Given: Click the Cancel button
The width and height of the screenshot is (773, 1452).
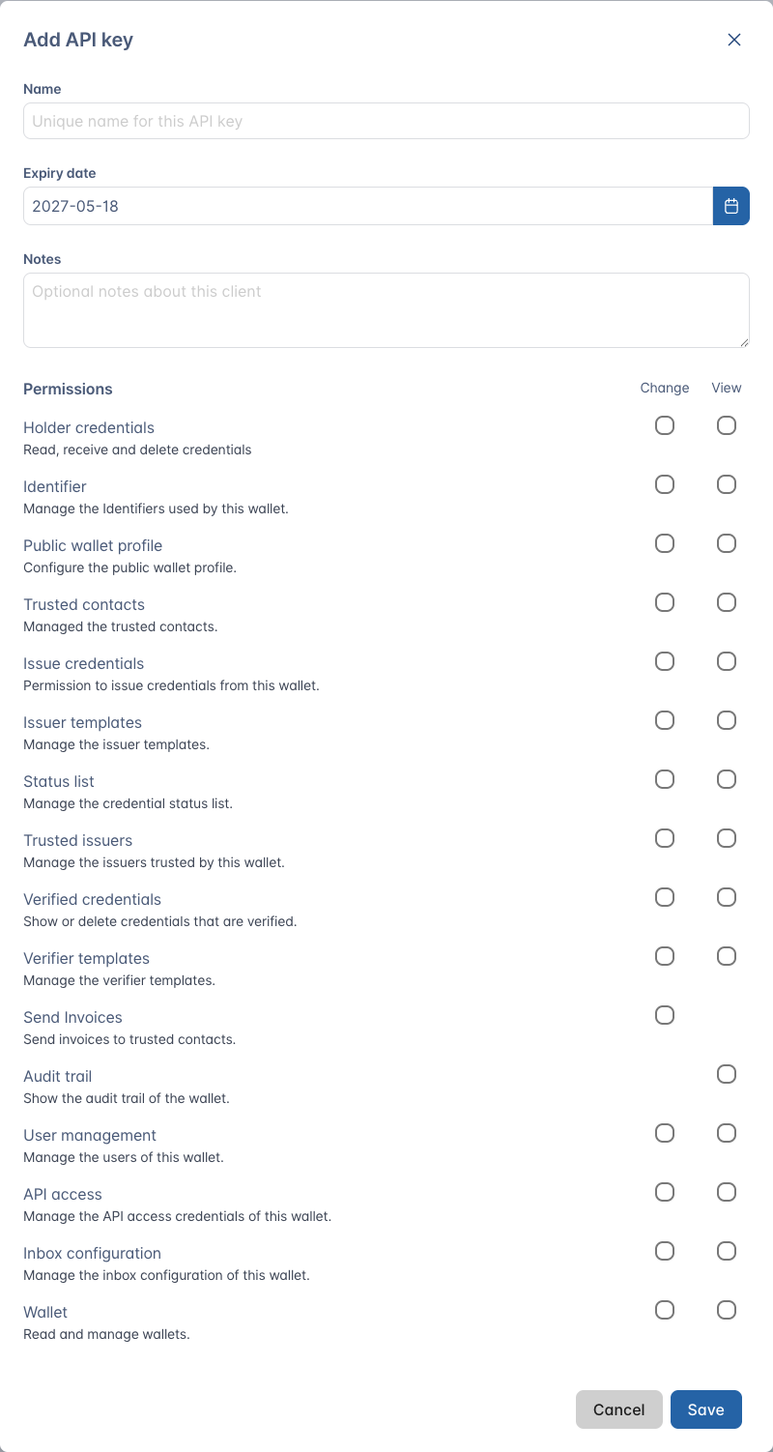Looking at the screenshot, I should point(618,1409).
